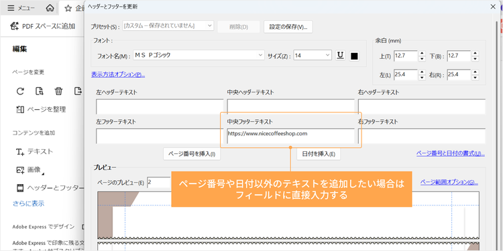
Task: Click 設定の保存(V)... button
Action: [x=288, y=27]
